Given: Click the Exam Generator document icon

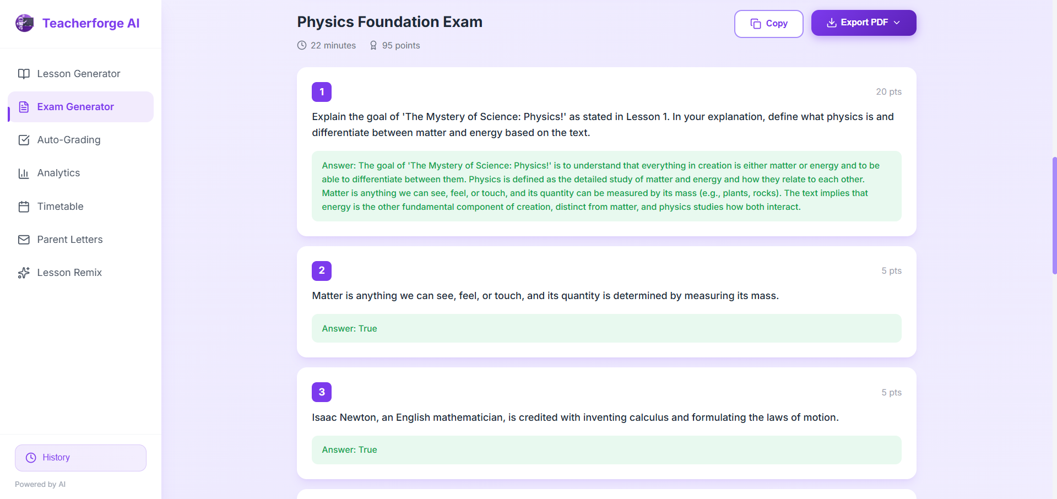Looking at the screenshot, I should pyautogui.click(x=24, y=107).
